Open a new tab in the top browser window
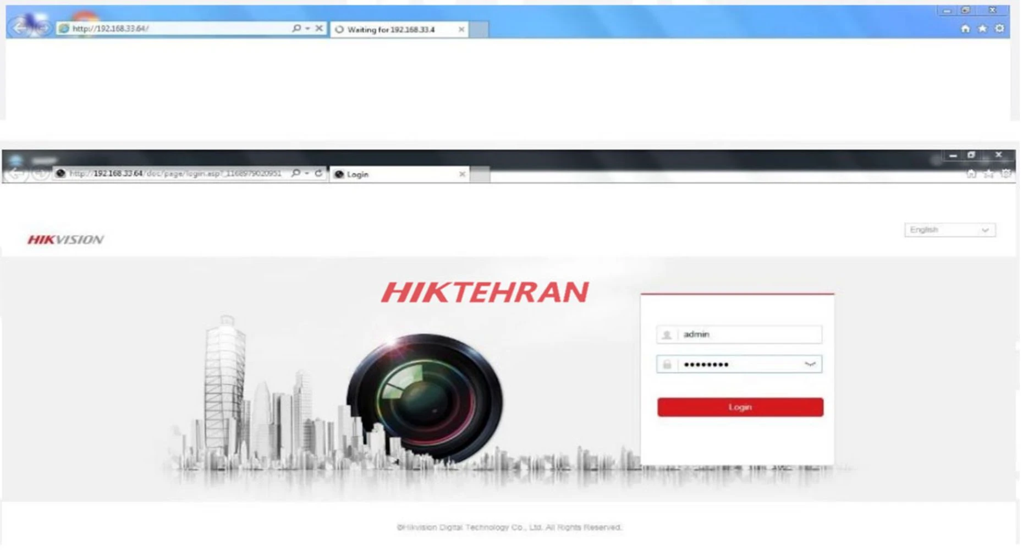Screen dimensions: 1022x550 coord(479,30)
